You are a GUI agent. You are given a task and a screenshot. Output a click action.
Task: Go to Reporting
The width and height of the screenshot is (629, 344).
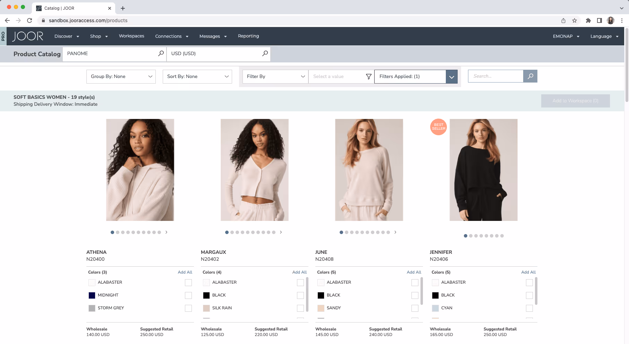(248, 36)
